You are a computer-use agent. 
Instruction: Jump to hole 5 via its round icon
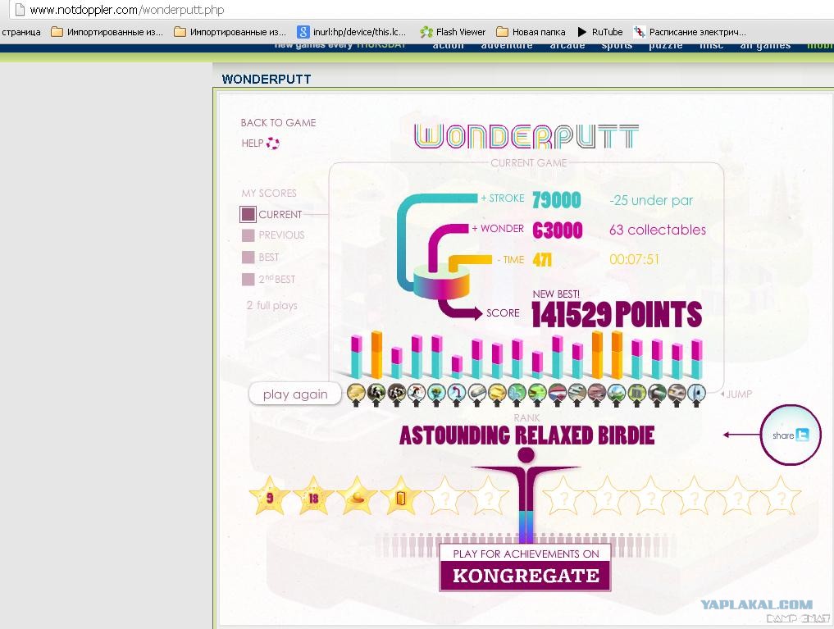pos(436,393)
